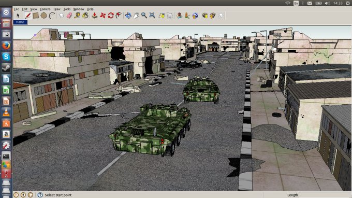
Task: Select the Pan hand tool
Action: pyautogui.click(x=136, y=16)
